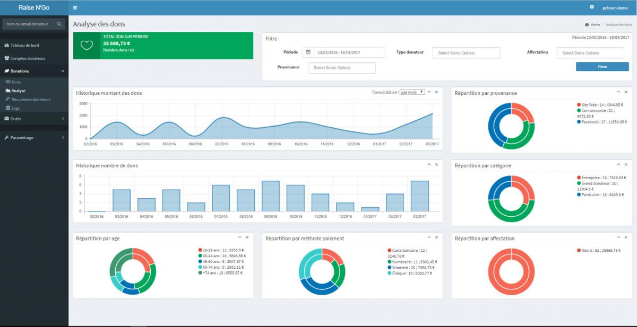Toggle 18-29 ans legend entry
637x327 pixels.
click(x=221, y=250)
